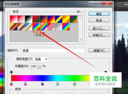The height and width of the screenshot is (94, 128).
Task: Select the red color stop
Action: tap(11, 84)
